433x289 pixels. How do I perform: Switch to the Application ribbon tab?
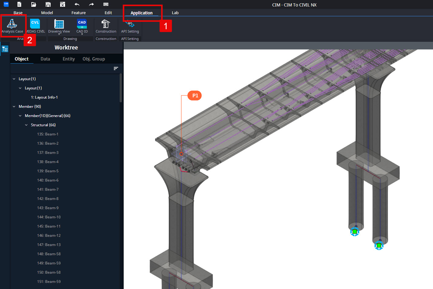pos(142,13)
